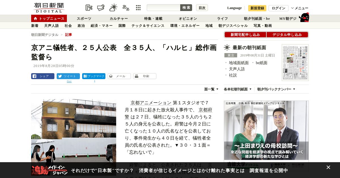Open the tweet list link
Image resolution: width=340 pixels, height=178 pixels.
pyautogui.click(x=69, y=81)
